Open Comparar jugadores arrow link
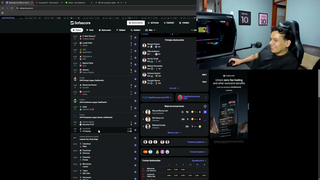The width and height of the screenshot is (320, 180). (197, 142)
